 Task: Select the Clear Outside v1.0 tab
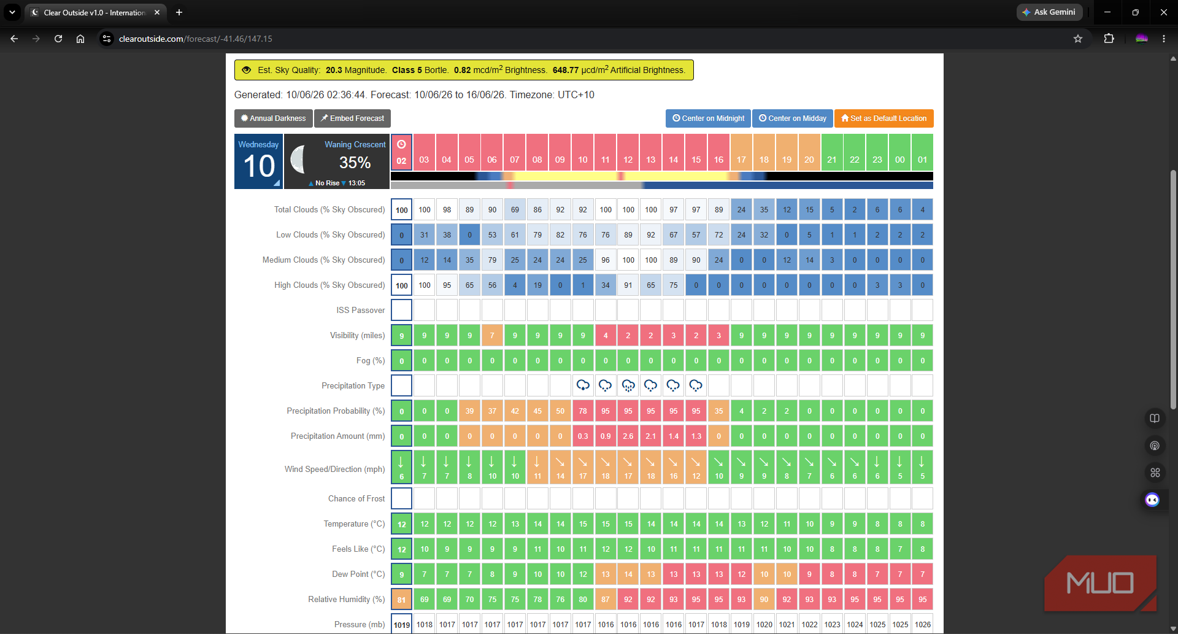(x=95, y=12)
